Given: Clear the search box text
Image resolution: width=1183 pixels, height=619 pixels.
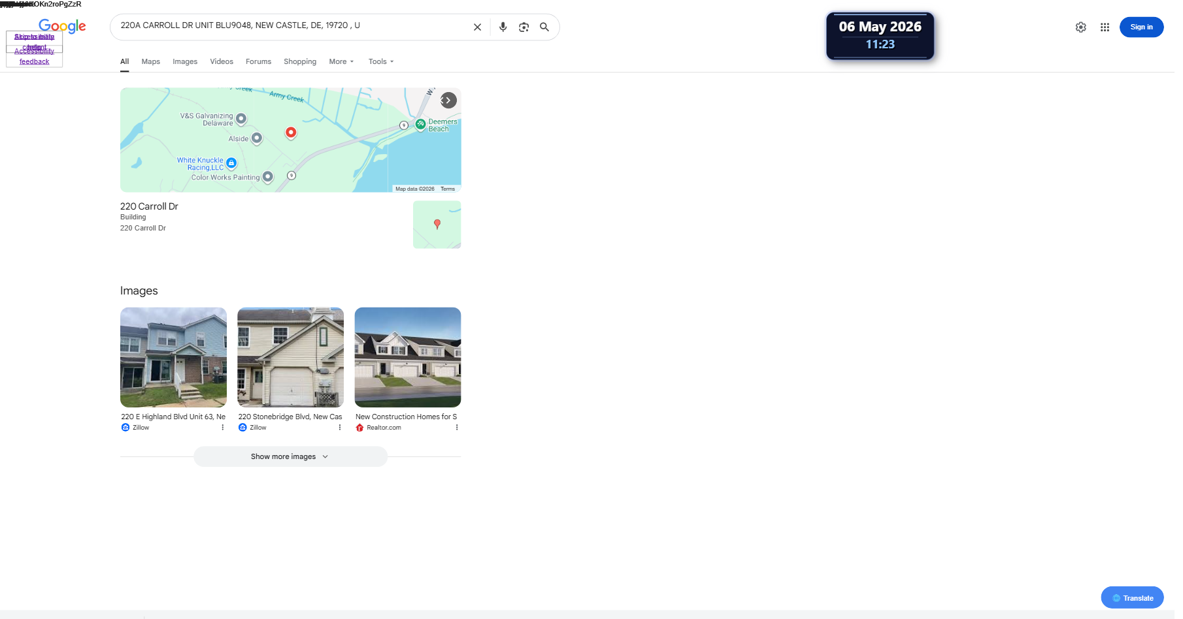Looking at the screenshot, I should (477, 27).
